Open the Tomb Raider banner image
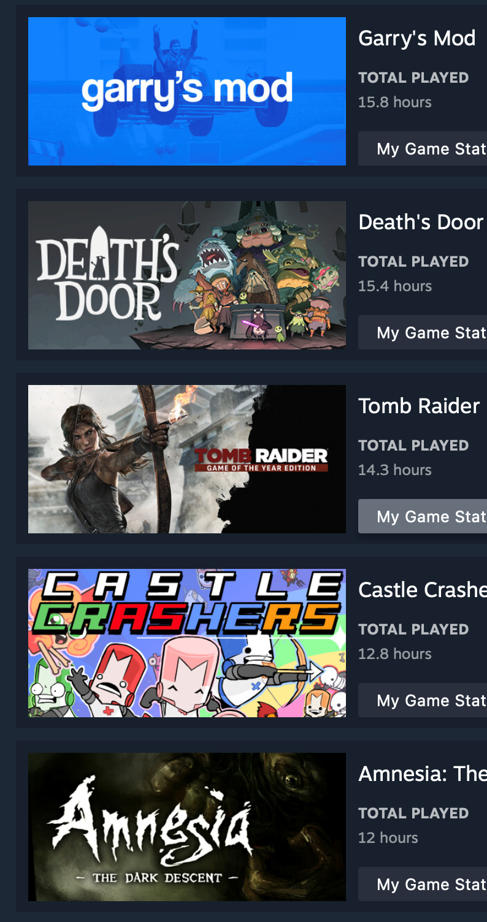This screenshot has height=922, width=487. [187, 459]
